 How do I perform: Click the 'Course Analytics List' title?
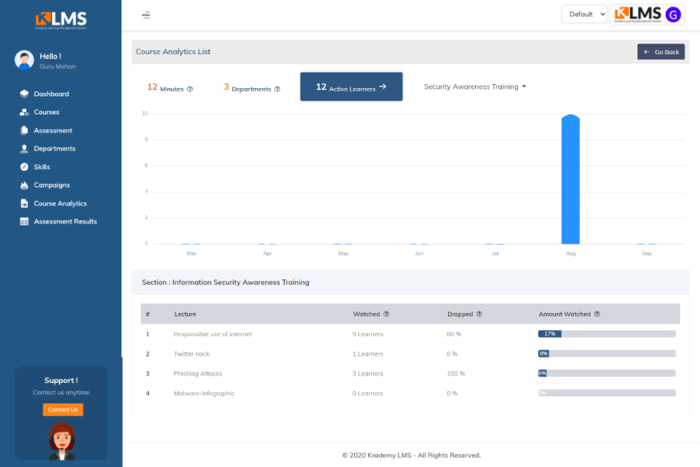173,52
